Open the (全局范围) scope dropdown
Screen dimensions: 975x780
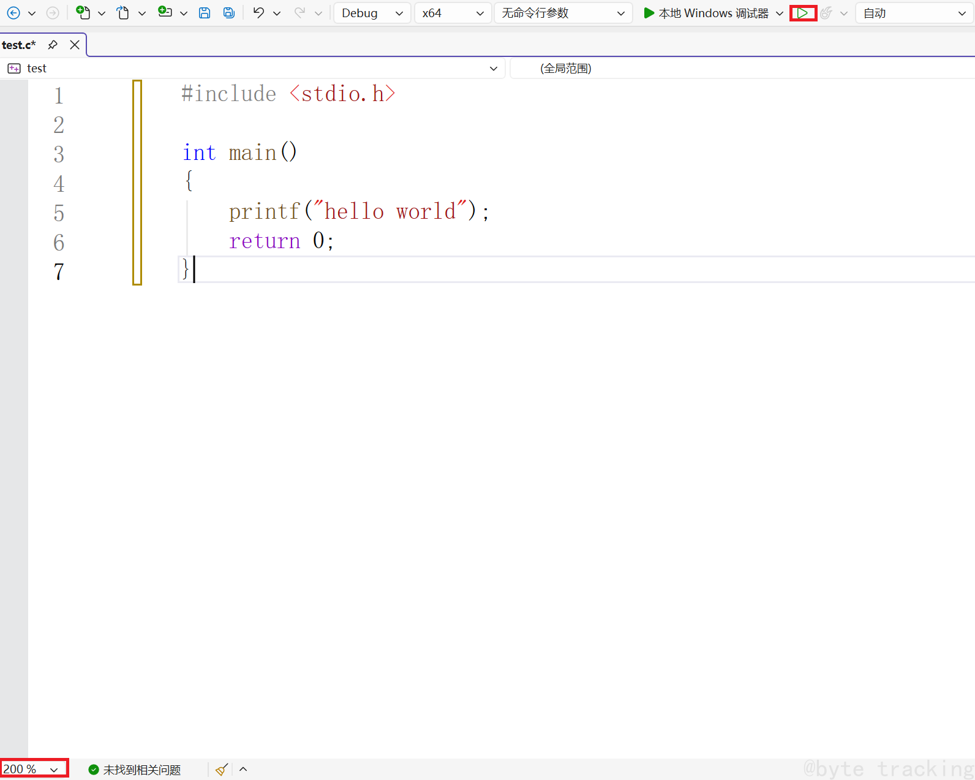tap(742, 68)
